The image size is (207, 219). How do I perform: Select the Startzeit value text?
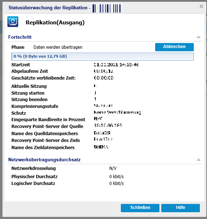click(x=116, y=65)
